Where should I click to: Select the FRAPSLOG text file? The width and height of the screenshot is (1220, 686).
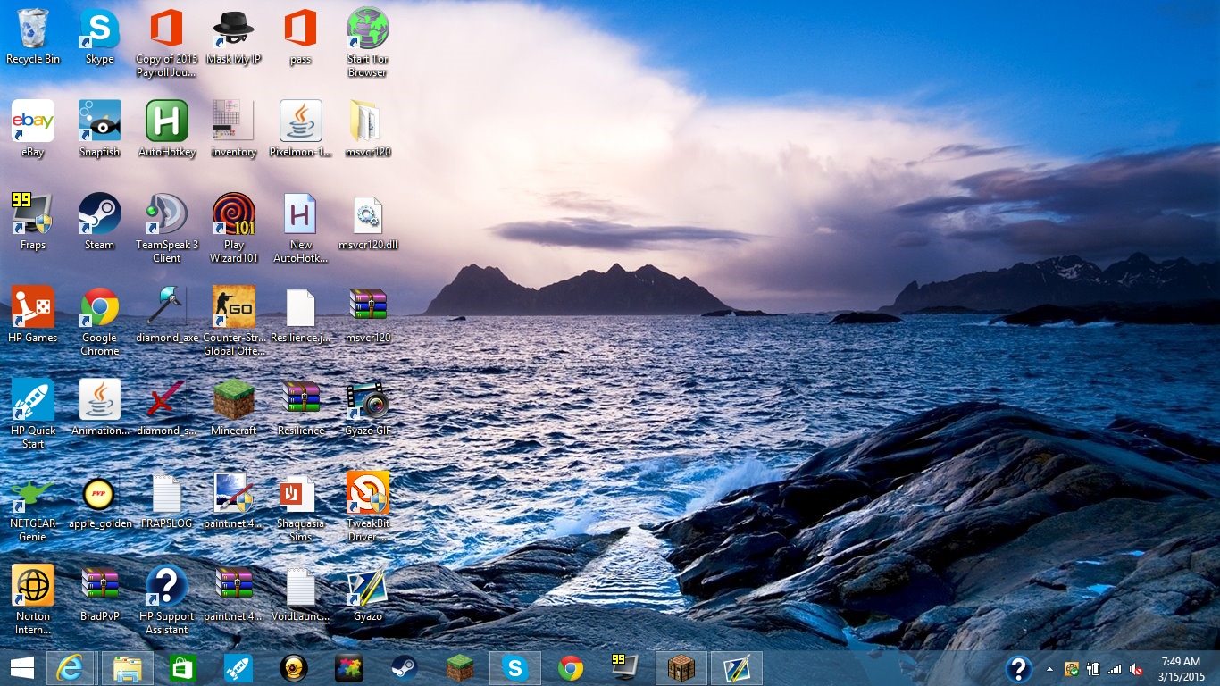pyautogui.click(x=167, y=500)
